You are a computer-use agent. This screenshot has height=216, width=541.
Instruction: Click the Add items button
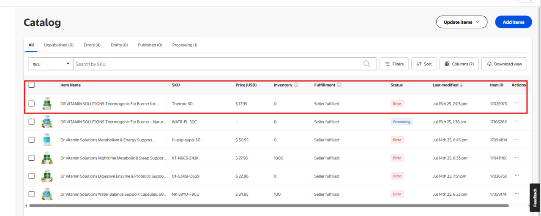point(513,22)
